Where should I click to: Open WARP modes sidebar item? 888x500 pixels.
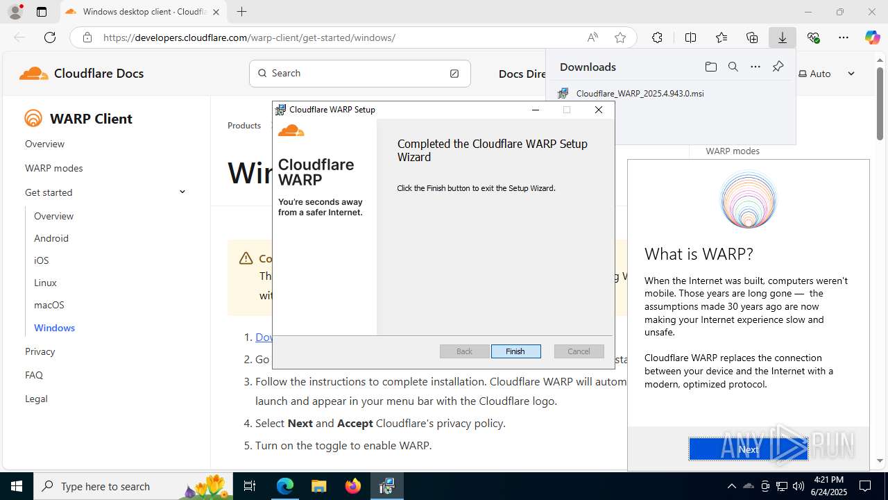pos(53,168)
